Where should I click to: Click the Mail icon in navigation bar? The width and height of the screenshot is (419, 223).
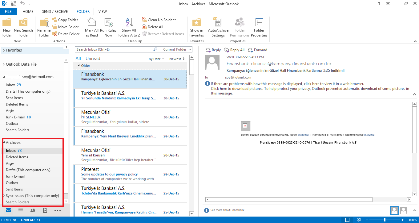[8, 210]
